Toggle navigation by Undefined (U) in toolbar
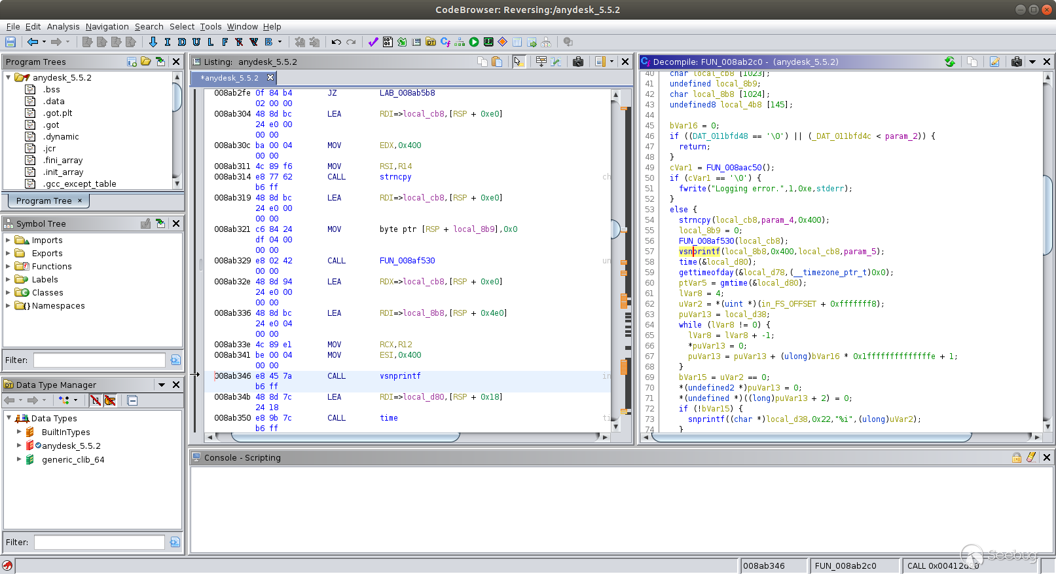This screenshot has width=1056, height=574. pyautogui.click(x=196, y=42)
